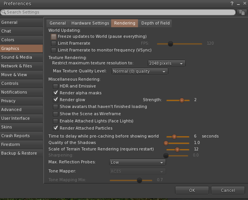248x200 pixels.
Task: Expand the Max. Reflection Probes dropdown
Action: pos(137,162)
